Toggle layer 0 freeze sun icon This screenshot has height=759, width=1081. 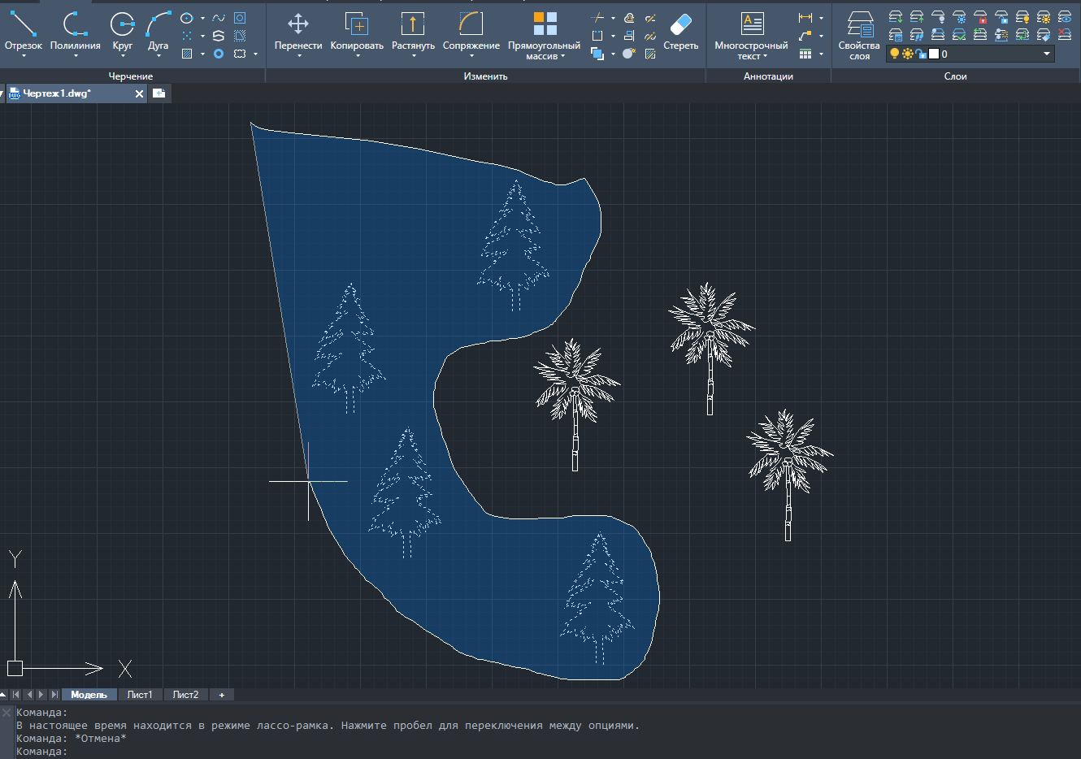tap(907, 54)
